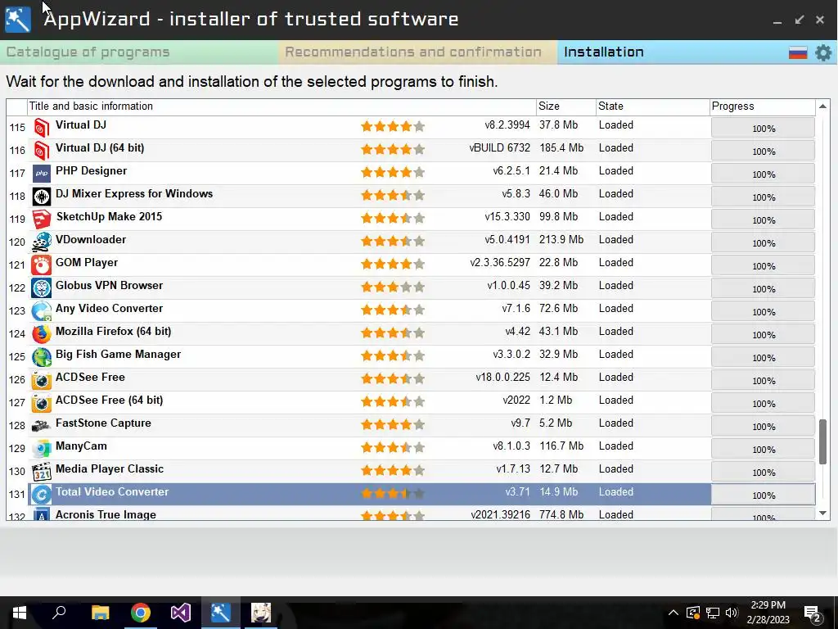Click the Media Player Classic icon

click(x=41, y=473)
